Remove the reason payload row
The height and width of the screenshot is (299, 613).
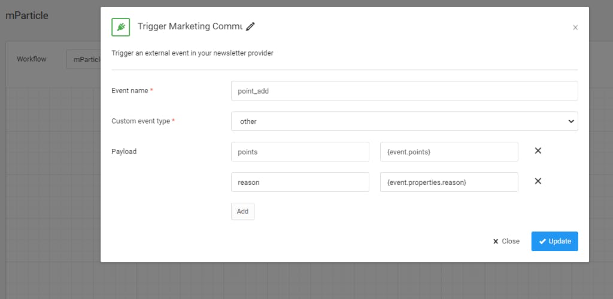(538, 181)
